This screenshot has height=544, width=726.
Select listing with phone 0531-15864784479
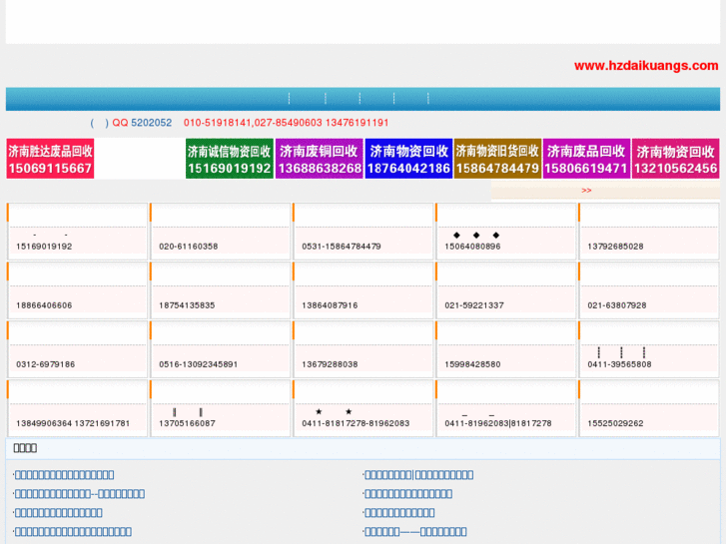[363, 232]
